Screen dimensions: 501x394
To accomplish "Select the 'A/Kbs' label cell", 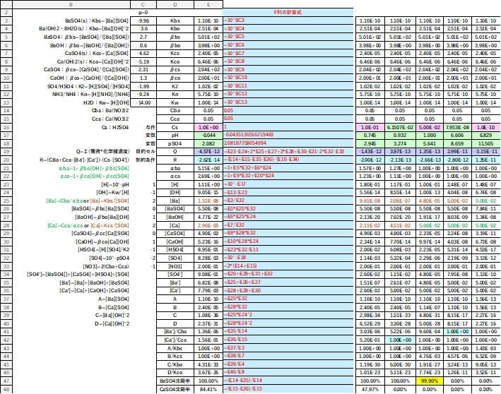I will [x=175, y=348].
